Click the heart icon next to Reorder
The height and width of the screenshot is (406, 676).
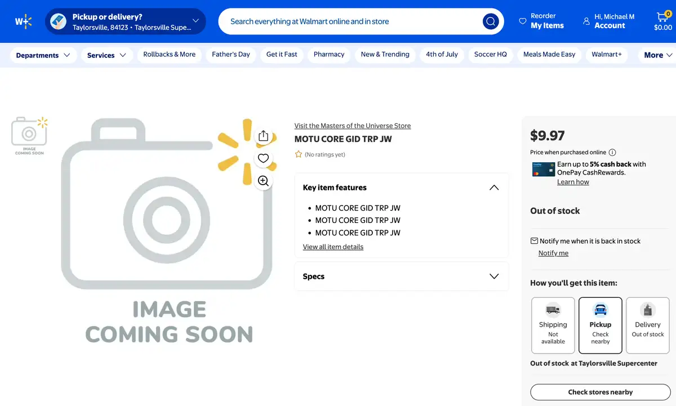522,21
